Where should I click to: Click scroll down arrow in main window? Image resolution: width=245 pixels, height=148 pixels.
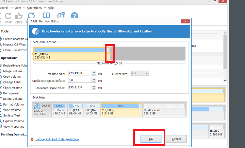(x=225, y=81)
